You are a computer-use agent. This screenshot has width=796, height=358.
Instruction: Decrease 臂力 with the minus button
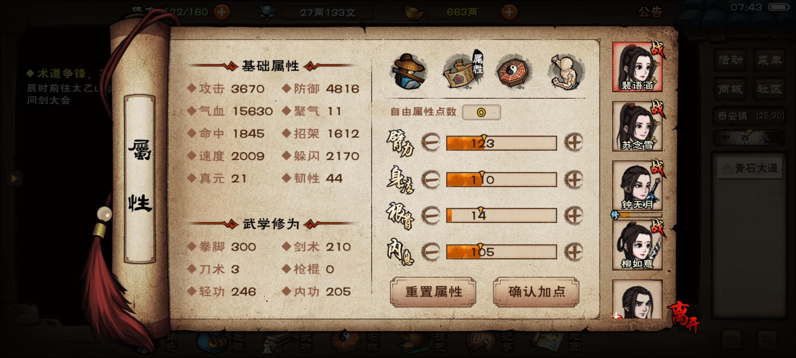tap(431, 143)
